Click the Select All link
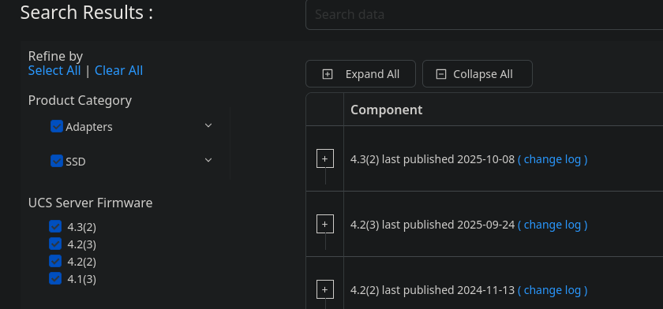Viewport: 663px width, 309px height. click(x=54, y=70)
